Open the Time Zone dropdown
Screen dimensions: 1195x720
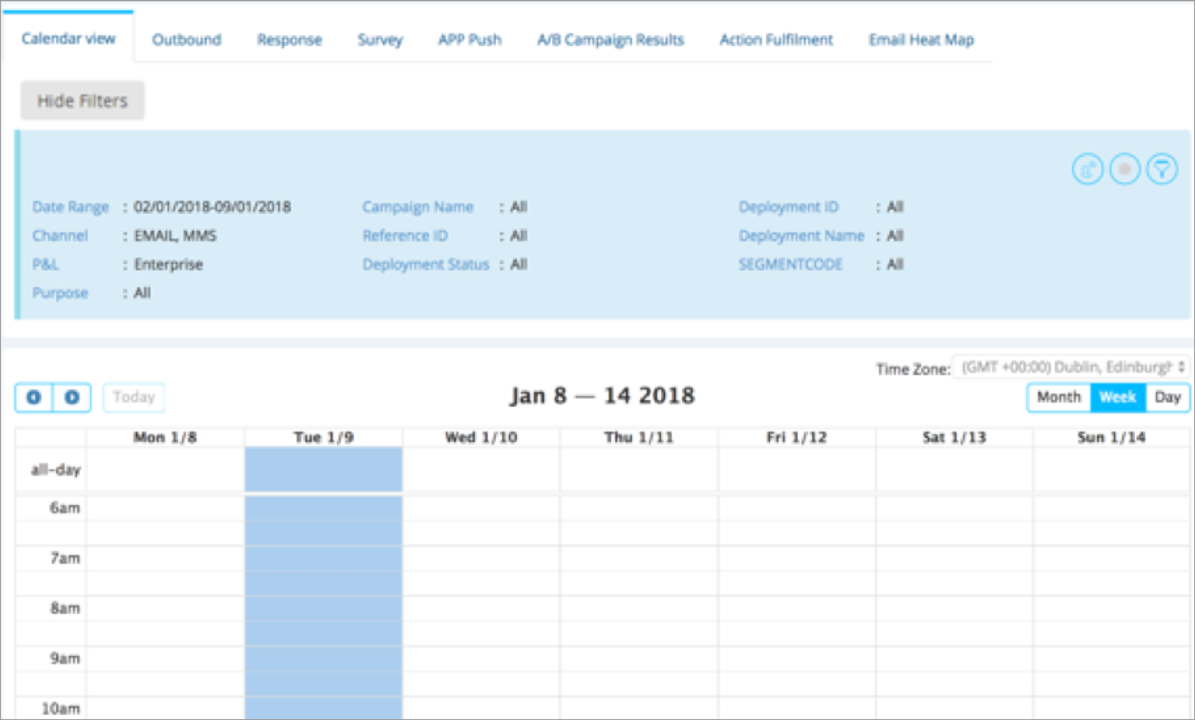pyautogui.click(x=1071, y=367)
